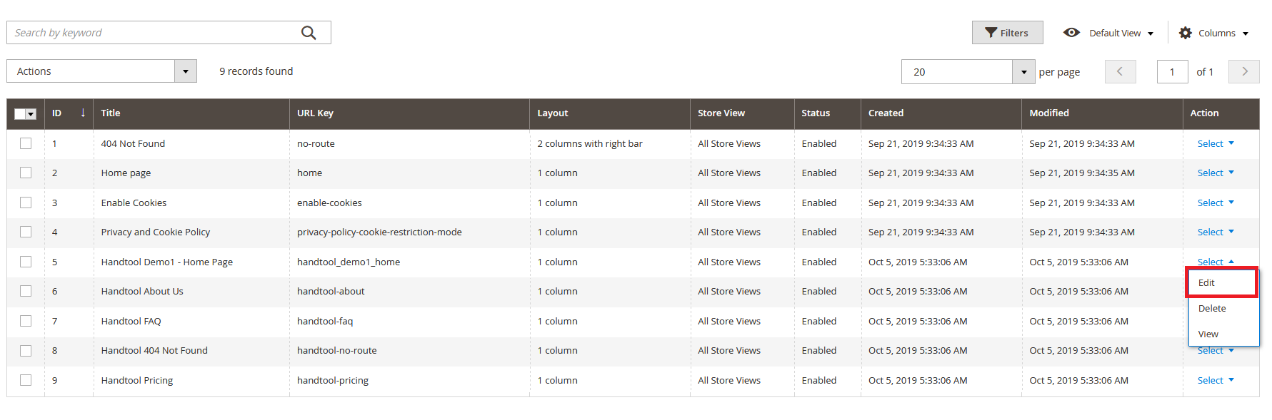Click the next page chevron icon

(1243, 71)
